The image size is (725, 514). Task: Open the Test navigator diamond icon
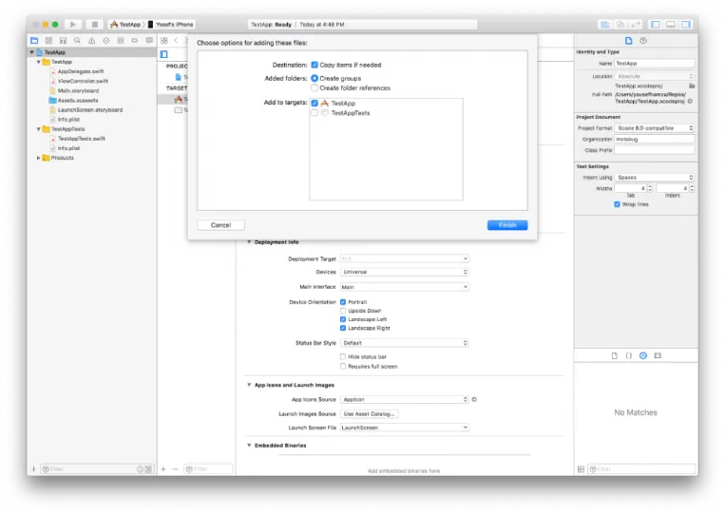coord(105,41)
